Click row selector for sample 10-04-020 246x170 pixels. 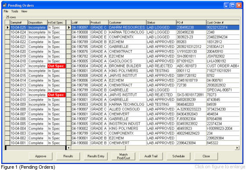pos(7,51)
